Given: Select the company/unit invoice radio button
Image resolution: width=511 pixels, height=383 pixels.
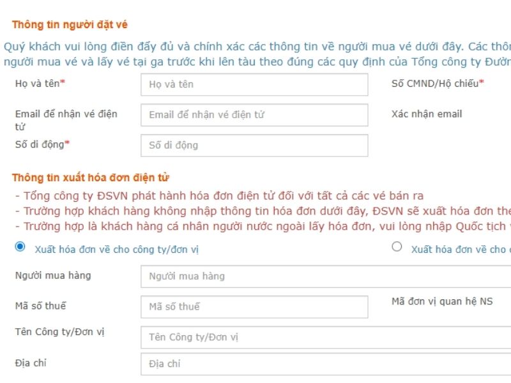Looking at the screenshot, I should 20,246.
